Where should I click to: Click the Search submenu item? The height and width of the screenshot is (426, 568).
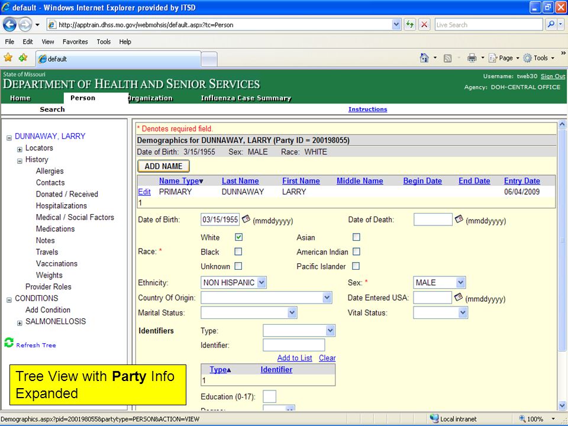52,109
